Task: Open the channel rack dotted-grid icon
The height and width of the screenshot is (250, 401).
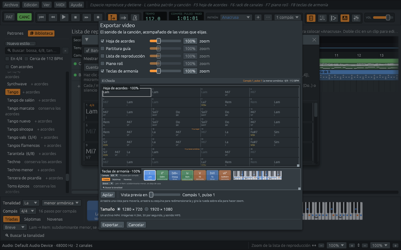Action: 322,18
